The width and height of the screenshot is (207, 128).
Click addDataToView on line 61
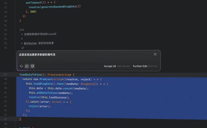click(x=47, y=93)
